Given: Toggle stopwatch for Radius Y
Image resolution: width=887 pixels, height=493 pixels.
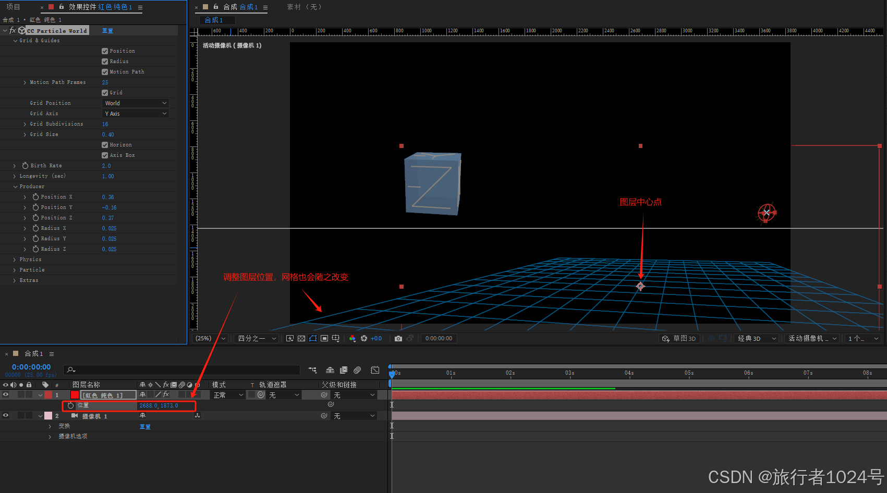Looking at the screenshot, I should 35,239.
